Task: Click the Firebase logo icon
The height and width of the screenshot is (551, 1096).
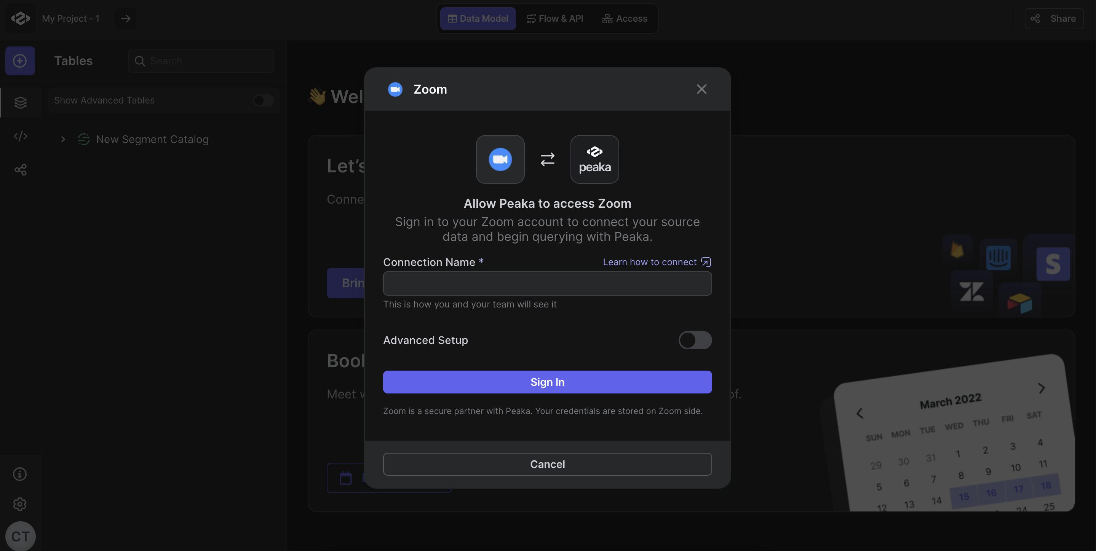Action: tap(957, 250)
